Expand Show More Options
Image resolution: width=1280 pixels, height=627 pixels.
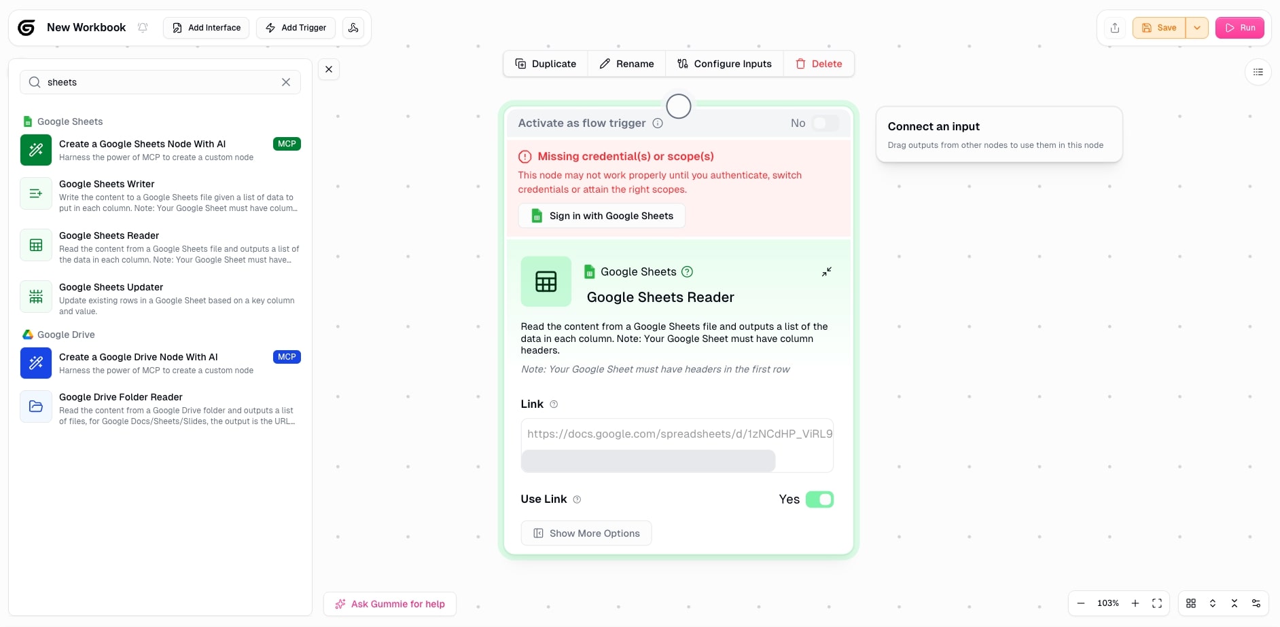[x=586, y=533]
